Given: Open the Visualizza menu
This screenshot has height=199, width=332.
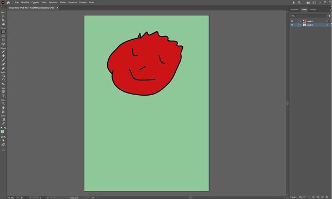Looking at the screenshot, I should [72, 3].
